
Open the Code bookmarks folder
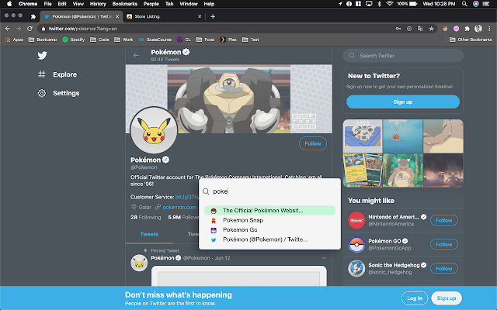pos(99,40)
